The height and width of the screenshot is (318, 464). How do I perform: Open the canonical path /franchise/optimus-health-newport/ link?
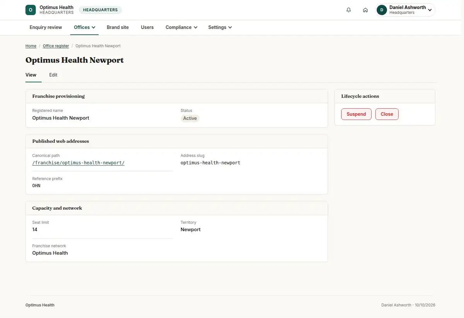point(78,163)
